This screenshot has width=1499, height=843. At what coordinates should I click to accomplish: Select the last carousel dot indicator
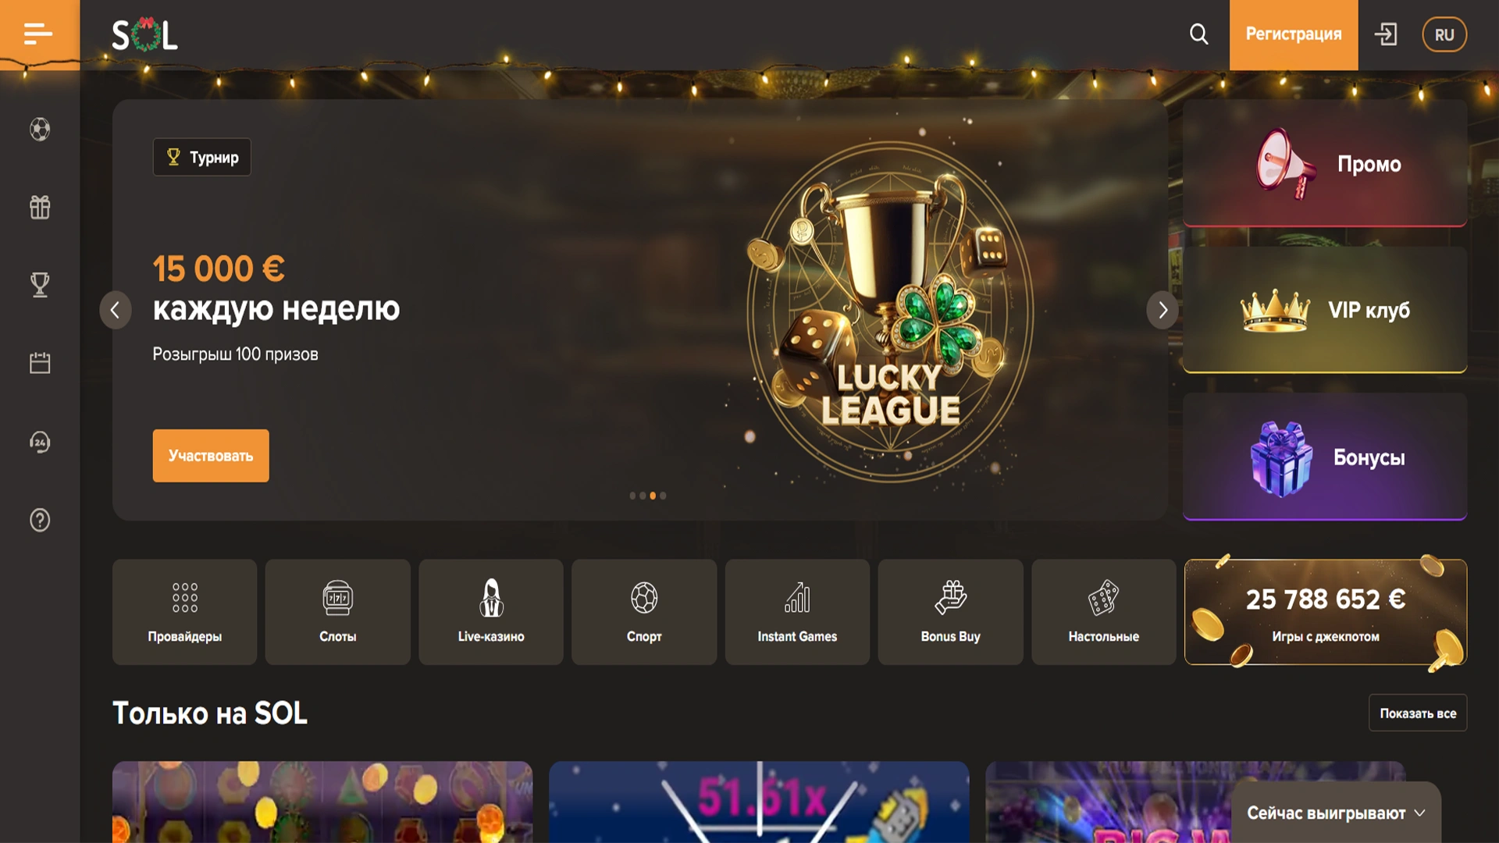click(x=663, y=496)
